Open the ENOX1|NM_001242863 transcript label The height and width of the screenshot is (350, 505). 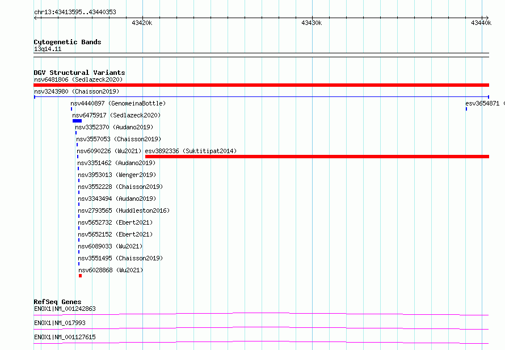[65, 309]
